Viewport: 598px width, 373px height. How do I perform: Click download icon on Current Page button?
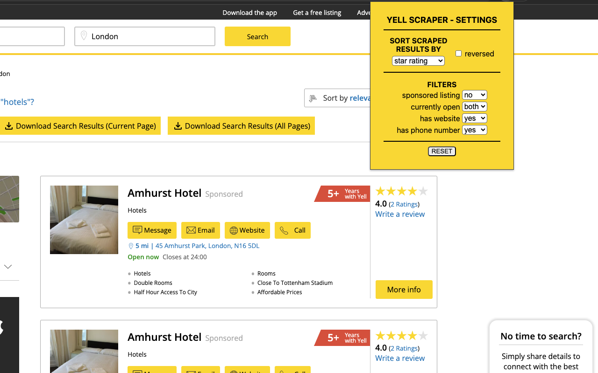click(8, 126)
